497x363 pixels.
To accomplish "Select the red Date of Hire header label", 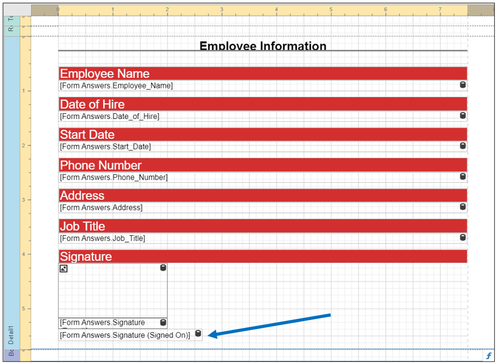I will pyautogui.click(x=263, y=104).
